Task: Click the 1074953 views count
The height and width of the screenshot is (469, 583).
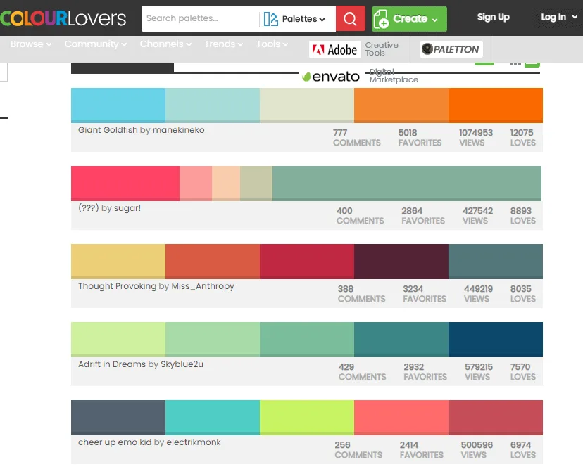Action: click(476, 133)
